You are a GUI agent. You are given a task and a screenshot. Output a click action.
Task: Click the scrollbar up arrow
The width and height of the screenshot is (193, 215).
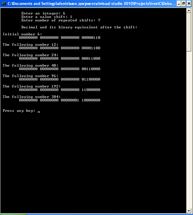(x=189, y=10)
